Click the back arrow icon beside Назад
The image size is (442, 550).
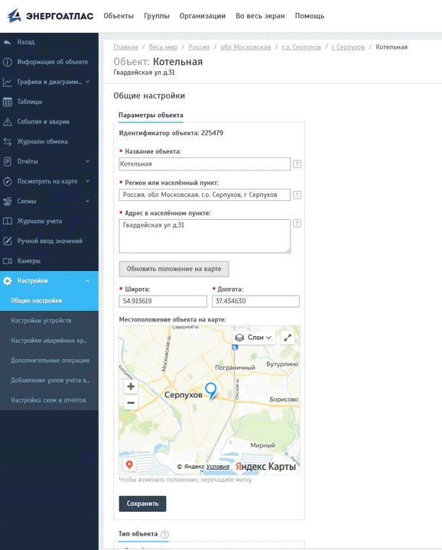[7, 42]
